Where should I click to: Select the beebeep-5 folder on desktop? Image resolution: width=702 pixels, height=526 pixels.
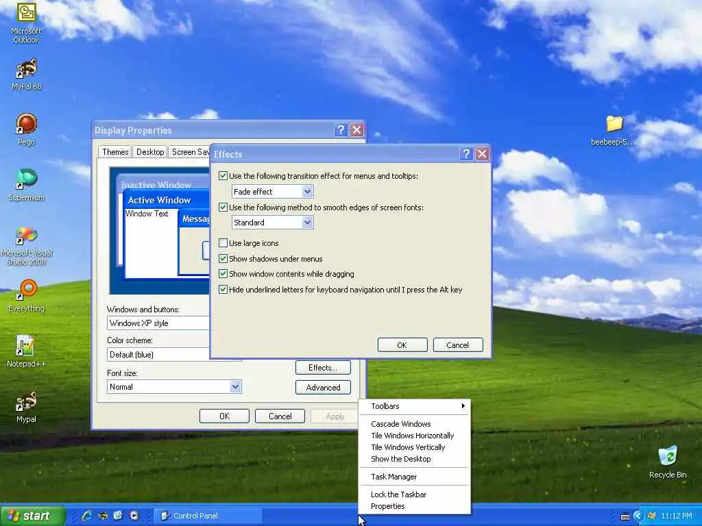pos(614,131)
